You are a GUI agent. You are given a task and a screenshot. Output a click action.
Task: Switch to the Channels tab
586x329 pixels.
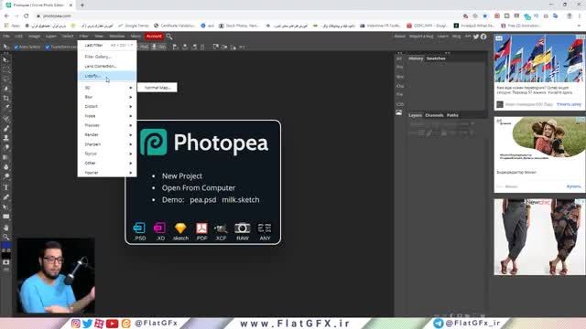434,115
